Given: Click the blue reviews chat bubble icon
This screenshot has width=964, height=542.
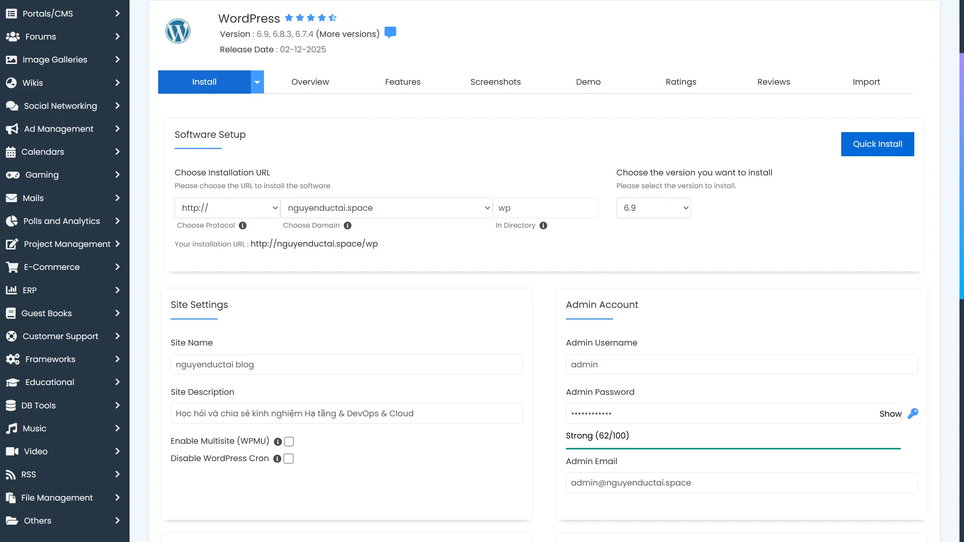Looking at the screenshot, I should click(x=390, y=33).
